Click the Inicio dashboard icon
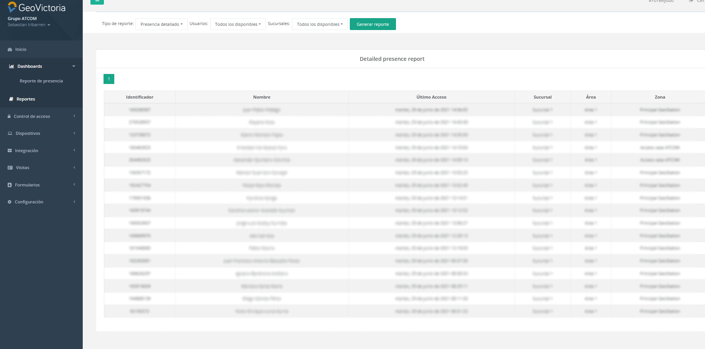705x349 pixels. click(x=10, y=50)
